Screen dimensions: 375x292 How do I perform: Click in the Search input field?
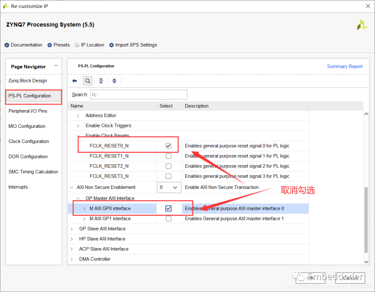coord(139,95)
